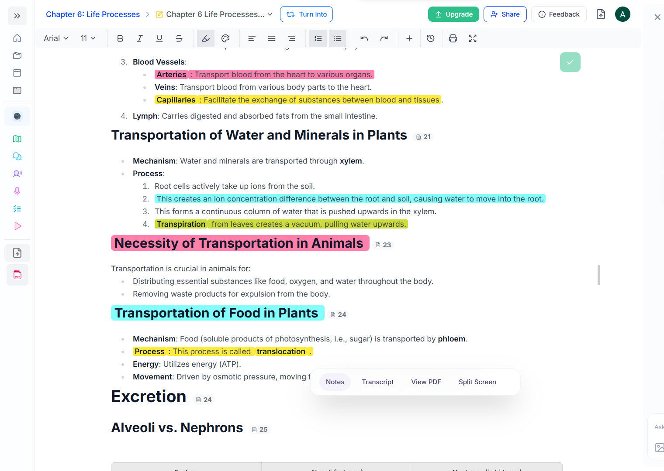Click the yellow highlighted word translocation

coord(281,352)
